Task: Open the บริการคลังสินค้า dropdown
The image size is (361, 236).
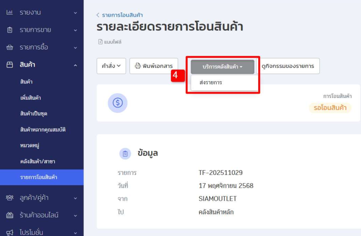Action: tap(222, 67)
